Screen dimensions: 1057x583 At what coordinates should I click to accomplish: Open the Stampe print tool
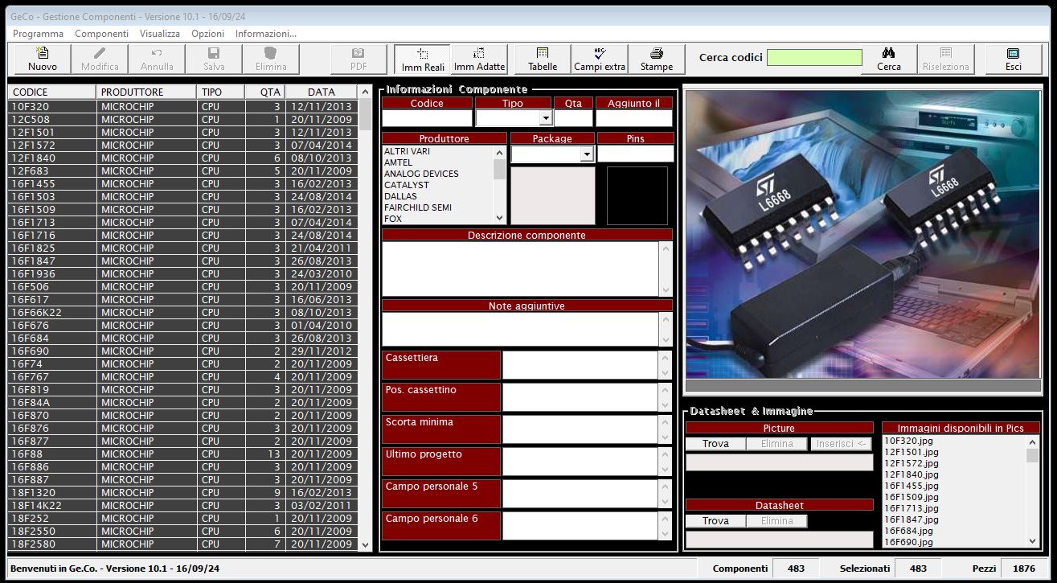coord(656,59)
